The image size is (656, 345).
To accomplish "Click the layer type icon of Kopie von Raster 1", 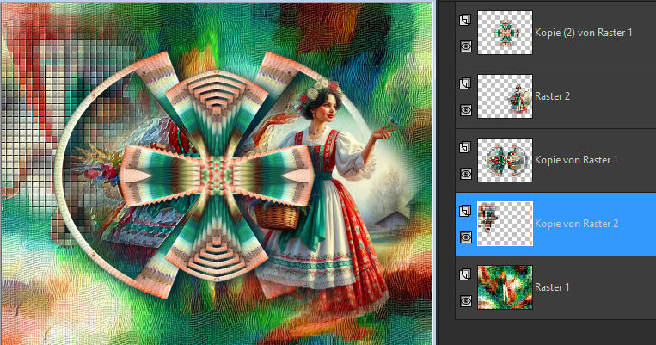I will pyautogui.click(x=465, y=146).
